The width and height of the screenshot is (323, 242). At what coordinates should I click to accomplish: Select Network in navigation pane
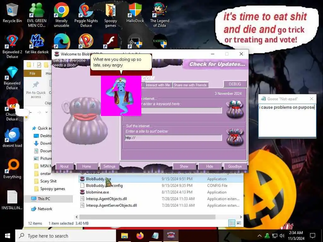tap(41, 209)
